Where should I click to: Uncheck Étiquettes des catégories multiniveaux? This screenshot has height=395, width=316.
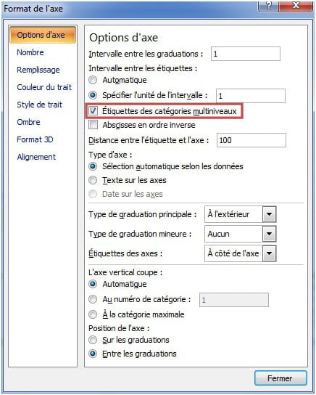pos(93,111)
